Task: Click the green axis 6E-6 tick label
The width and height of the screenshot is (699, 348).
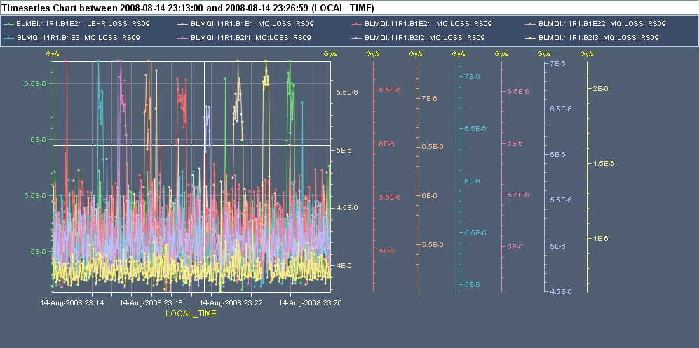Action: [x=39, y=139]
